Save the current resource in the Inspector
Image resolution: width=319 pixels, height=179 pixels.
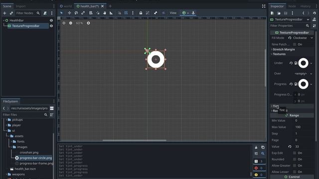[286, 13]
